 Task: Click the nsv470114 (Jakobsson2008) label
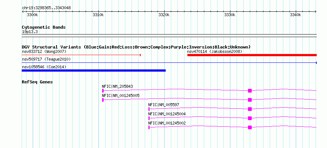click(x=215, y=51)
